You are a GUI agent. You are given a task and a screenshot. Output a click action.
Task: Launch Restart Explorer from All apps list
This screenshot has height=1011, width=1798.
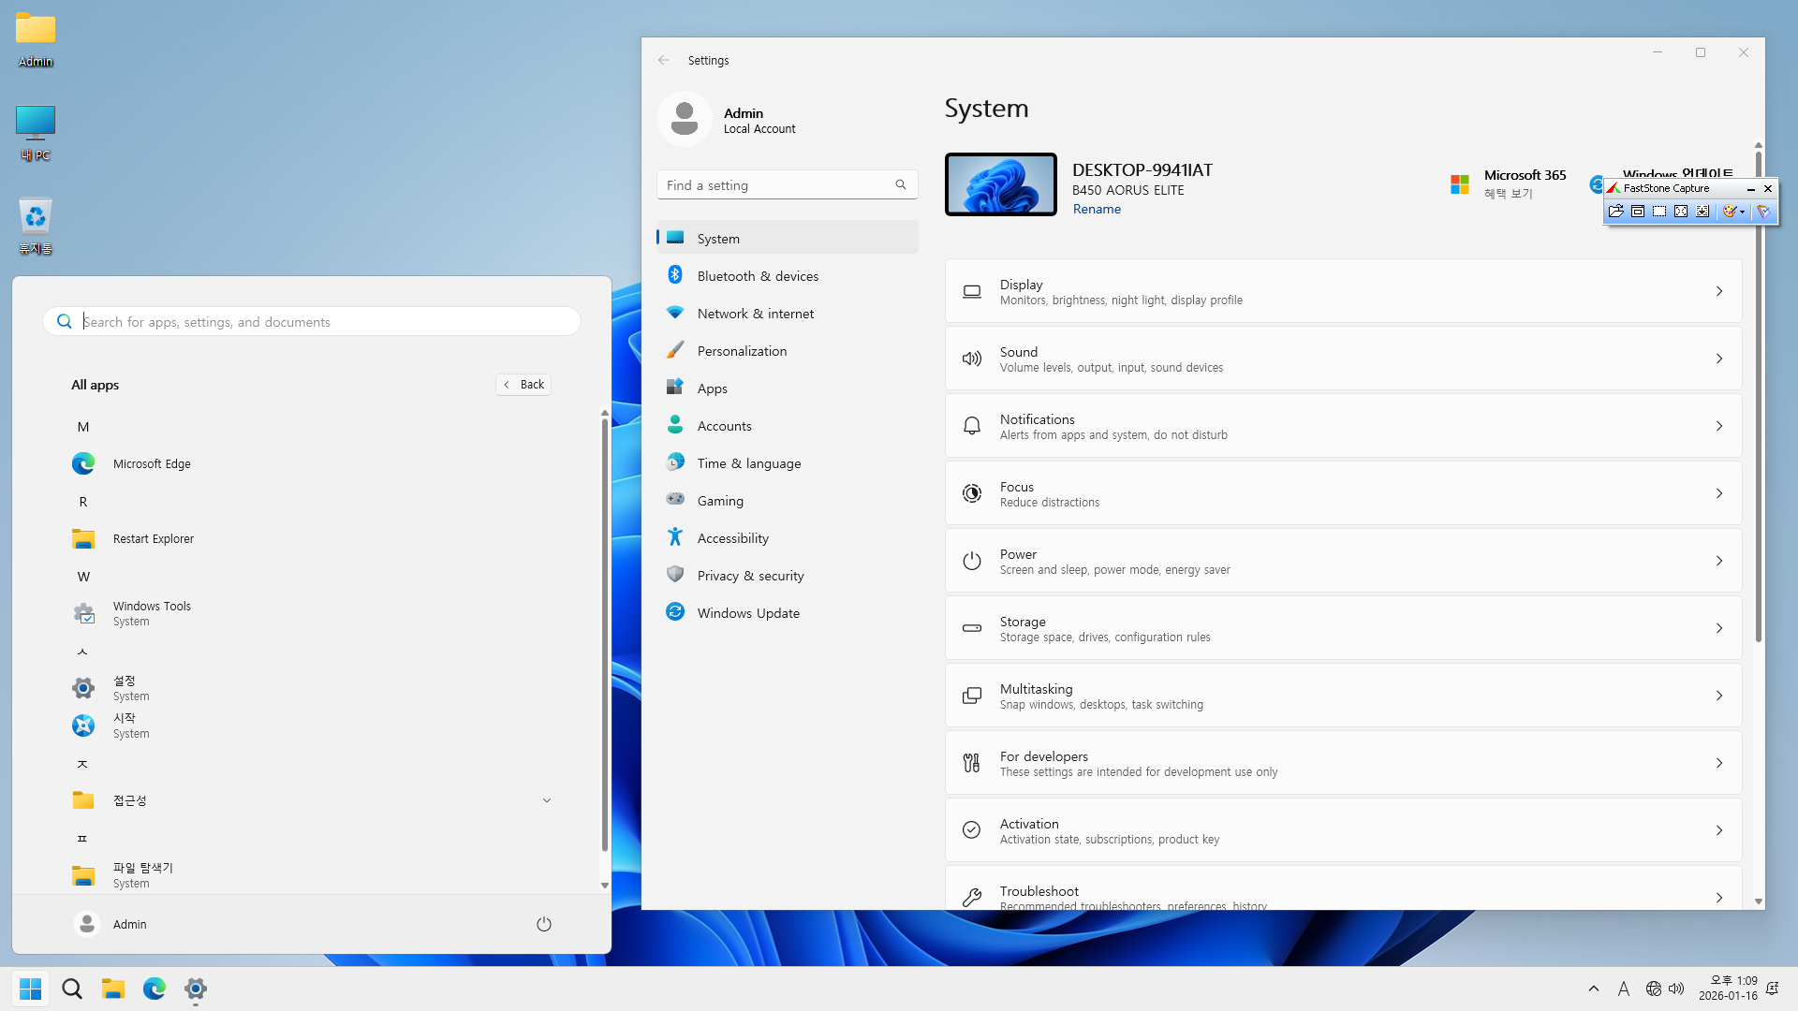click(154, 538)
